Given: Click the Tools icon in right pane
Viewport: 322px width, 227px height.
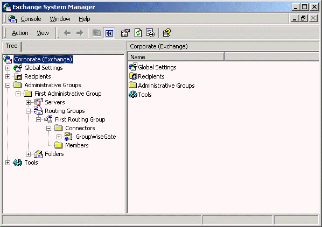Looking at the screenshot, I should point(133,94).
